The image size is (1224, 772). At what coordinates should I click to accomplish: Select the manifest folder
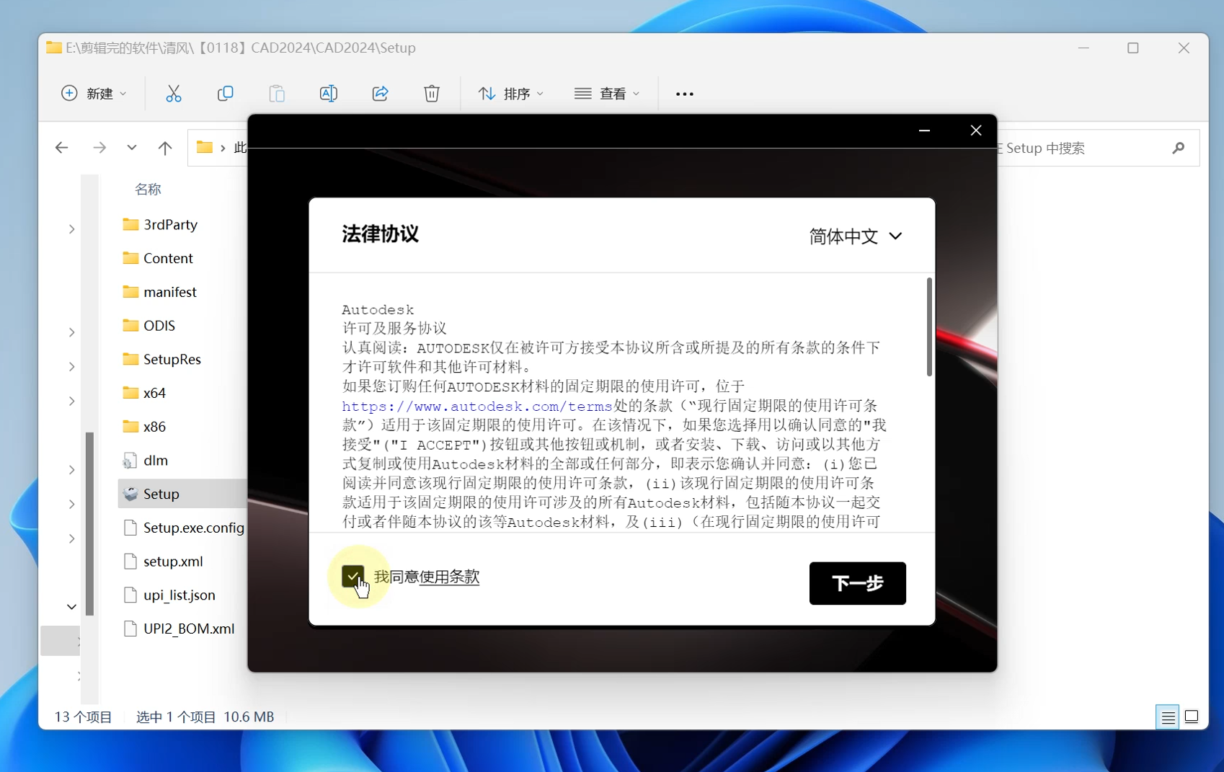[x=170, y=292]
